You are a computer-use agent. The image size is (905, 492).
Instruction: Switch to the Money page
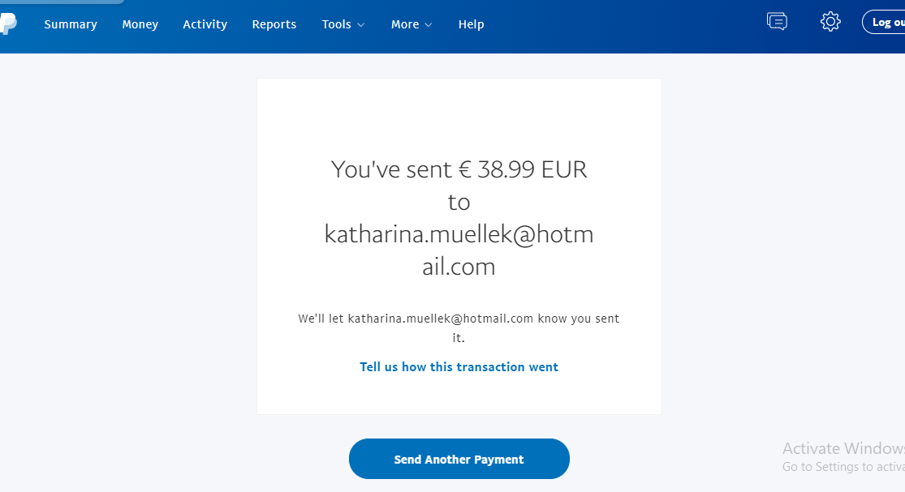click(x=140, y=24)
